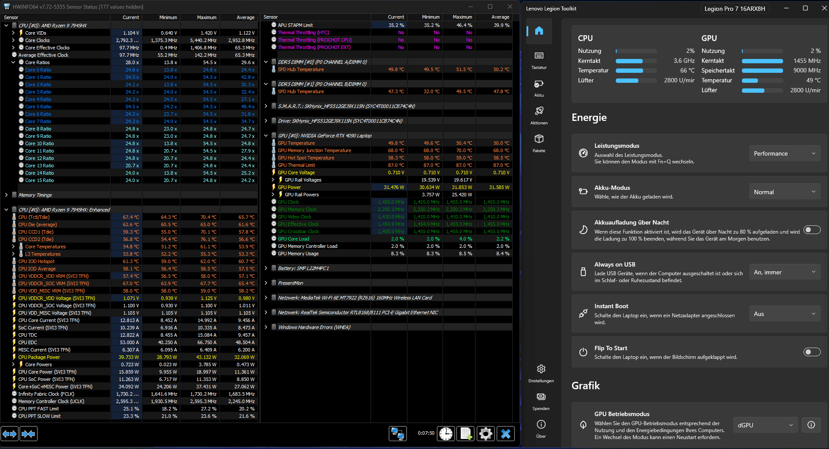Click the Legion Pro 7 16ARX8H device button
This screenshot has height=449, width=829.
735,8
